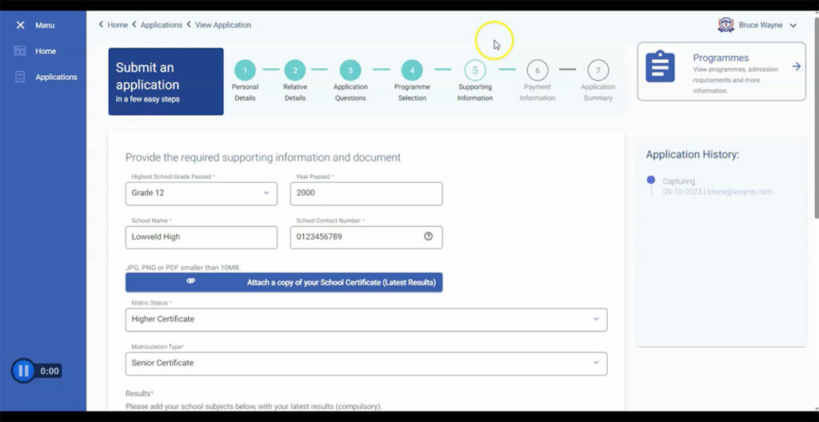Screen dimensions: 819x422
Task: Open Highest School Grade Passed dropdown
Action: click(266, 193)
